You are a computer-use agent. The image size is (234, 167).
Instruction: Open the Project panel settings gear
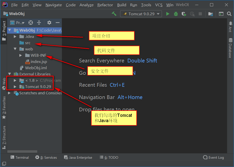[49, 23]
